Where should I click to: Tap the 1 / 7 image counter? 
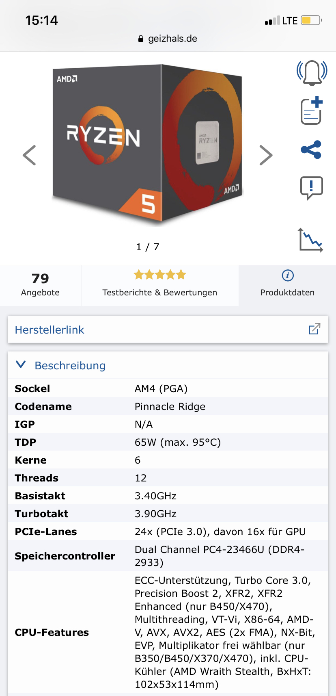click(x=148, y=247)
